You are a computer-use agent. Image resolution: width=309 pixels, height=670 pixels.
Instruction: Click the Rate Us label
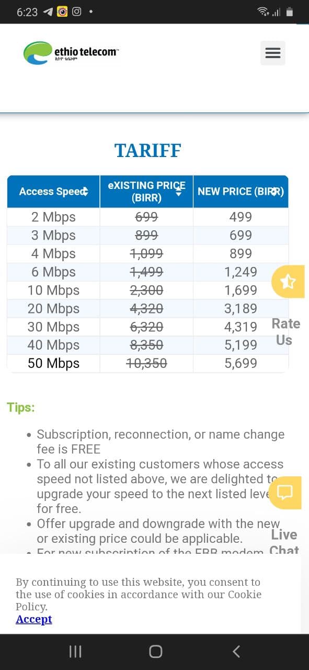click(x=285, y=332)
